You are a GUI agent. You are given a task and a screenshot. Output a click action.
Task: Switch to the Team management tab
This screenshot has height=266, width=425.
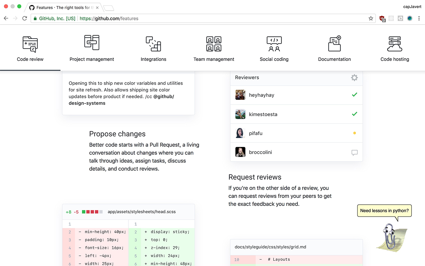214,49
